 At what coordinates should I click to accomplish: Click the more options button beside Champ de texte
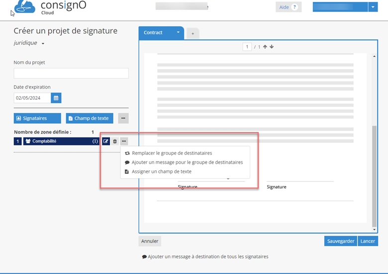pos(123,118)
